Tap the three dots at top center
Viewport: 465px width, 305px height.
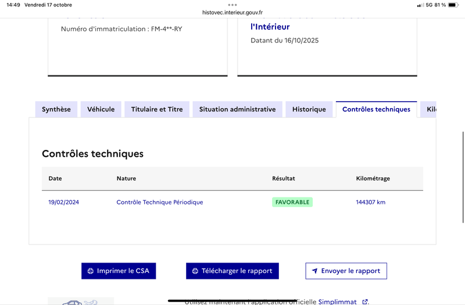(233, 5)
